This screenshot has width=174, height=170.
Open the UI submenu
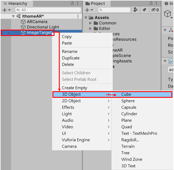(82, 133)
